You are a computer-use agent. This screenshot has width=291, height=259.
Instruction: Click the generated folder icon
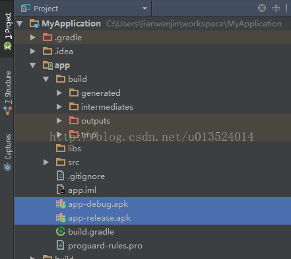[x=74, y=92]
